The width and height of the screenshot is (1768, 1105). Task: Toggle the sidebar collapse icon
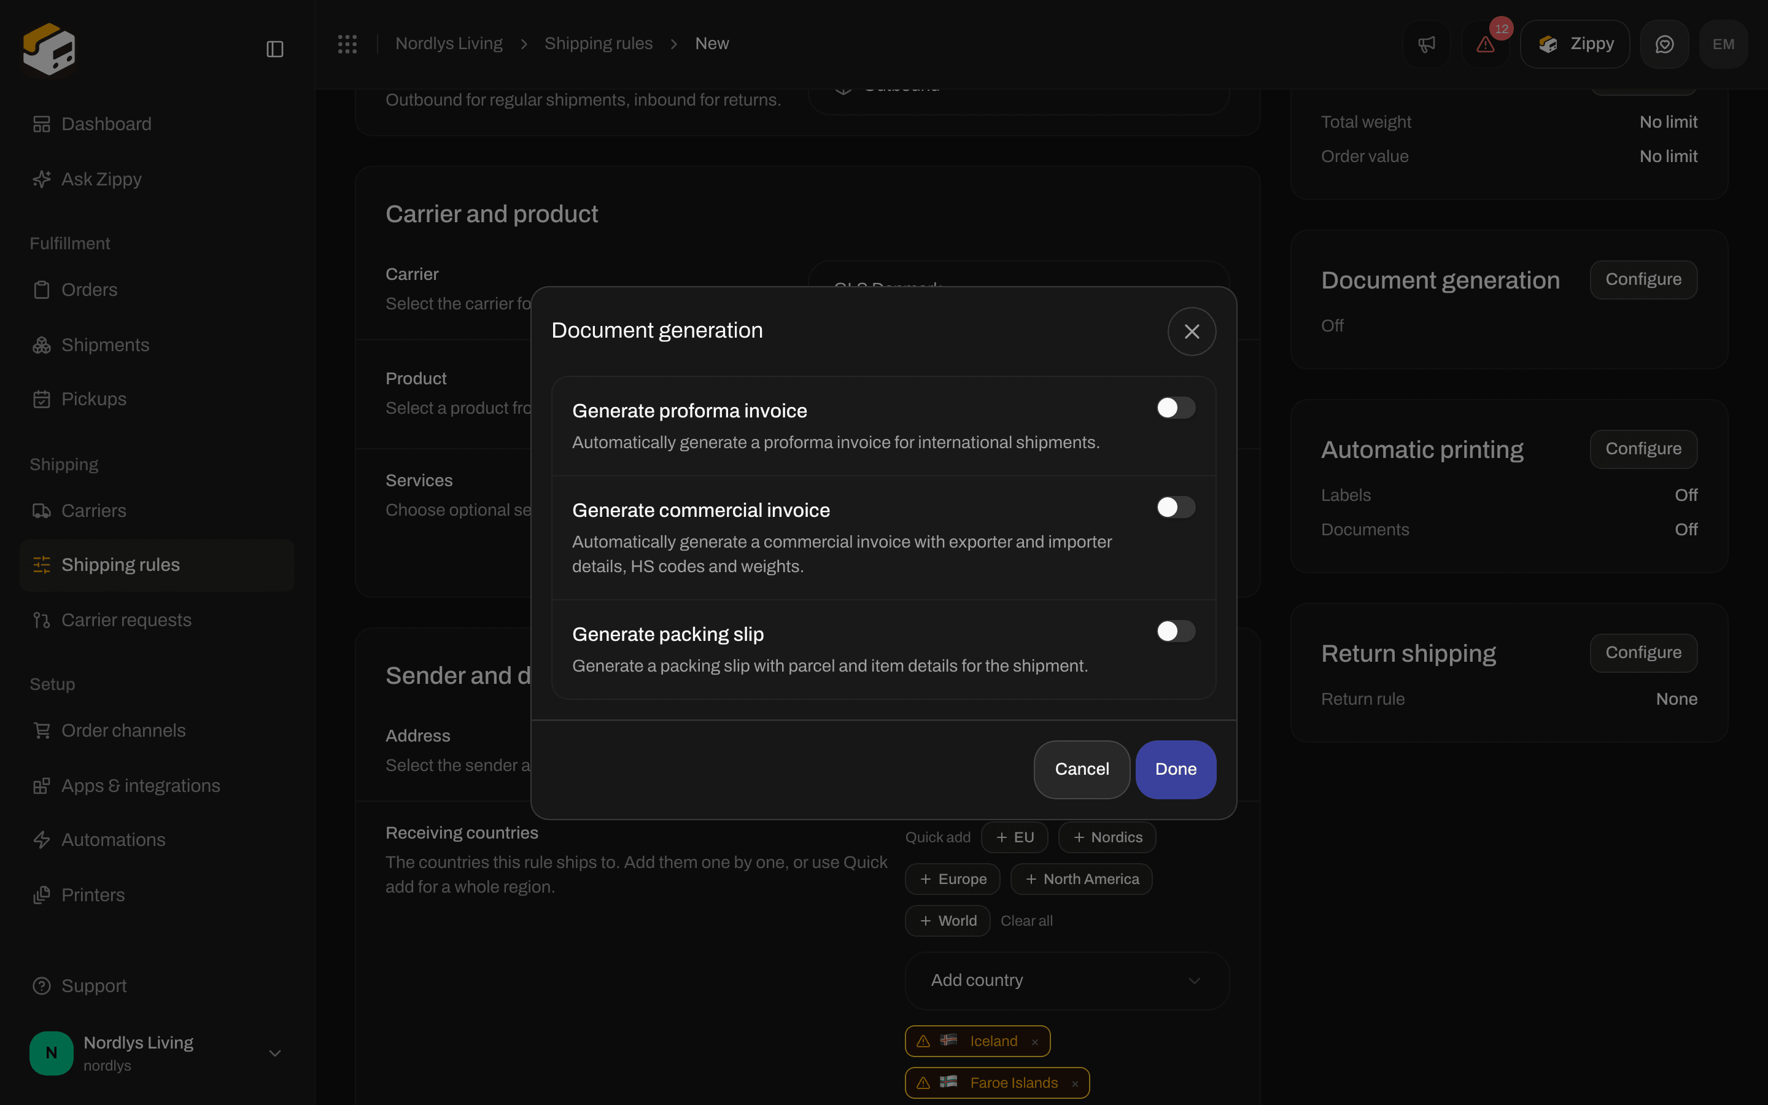(x=274, y=49)
